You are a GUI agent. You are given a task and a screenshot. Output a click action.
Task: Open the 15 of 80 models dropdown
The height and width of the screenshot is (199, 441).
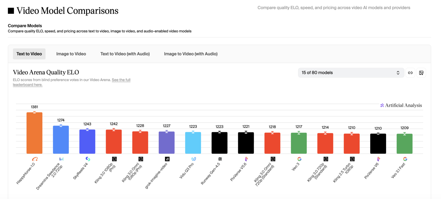[x=351, y=73]
